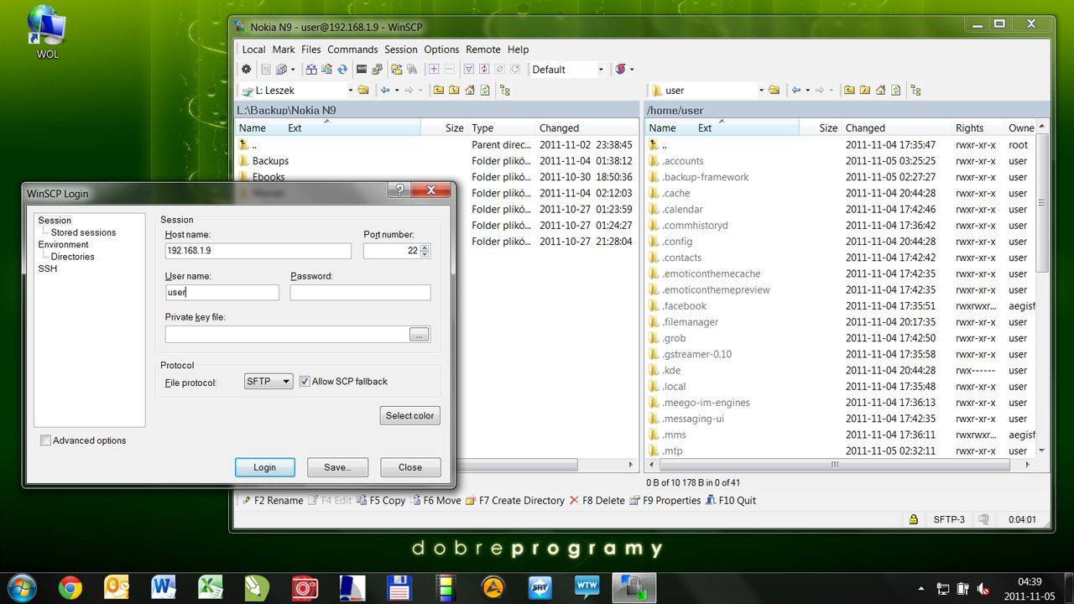Click the Save... button
Image resolution: width=1074 pixels, height=604 pixels.
coord(337,467)
